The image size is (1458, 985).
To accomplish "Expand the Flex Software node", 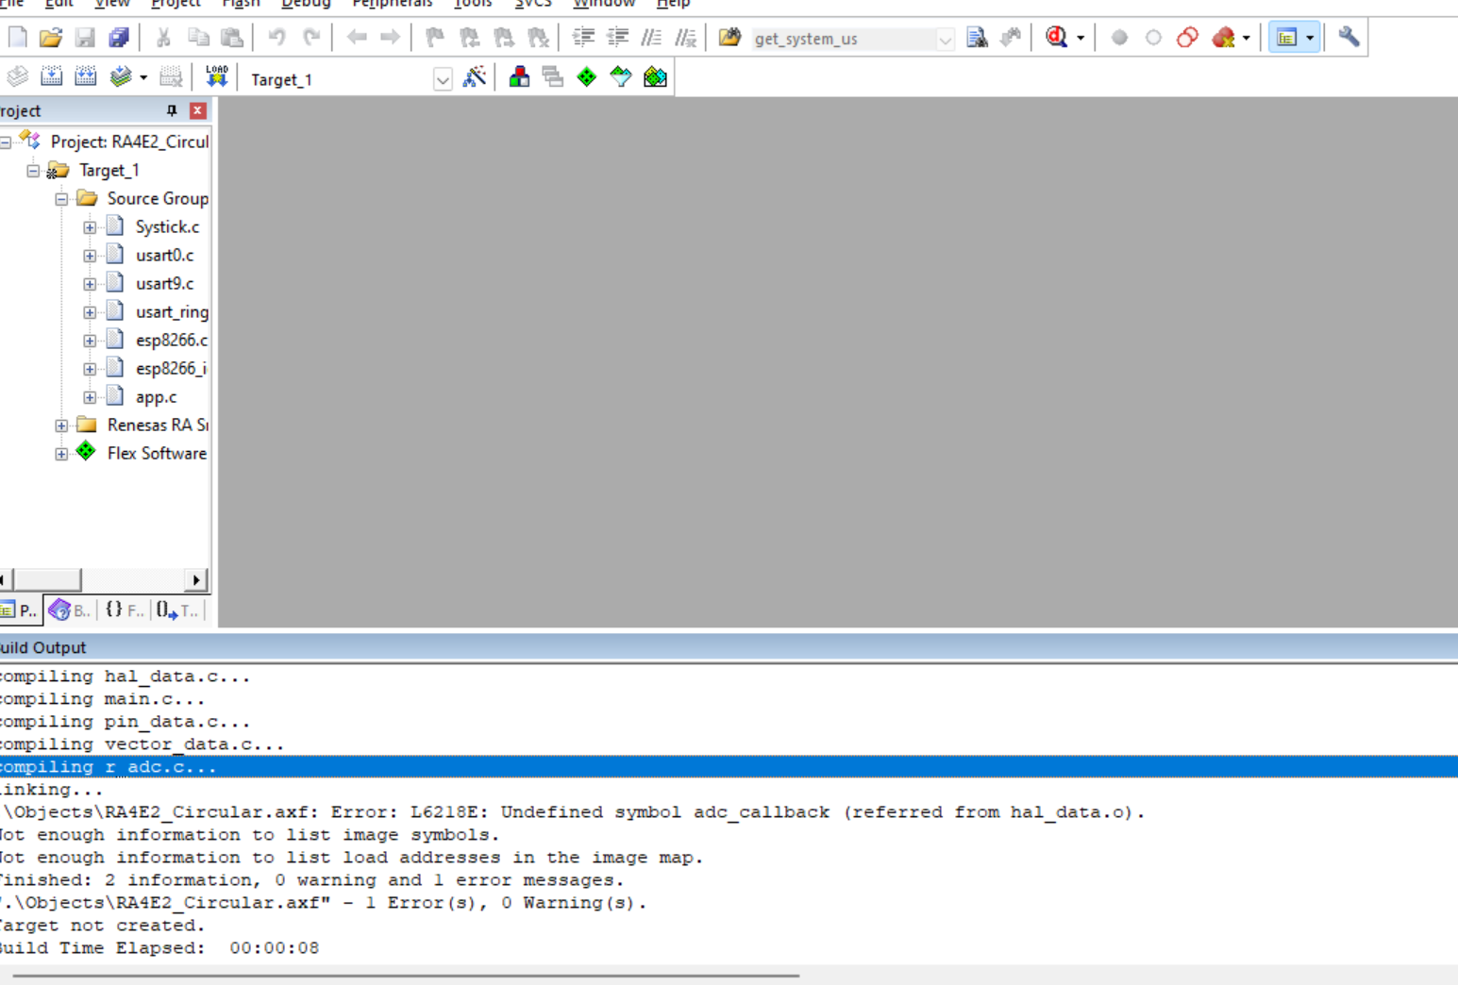I will click(x=61, y=454).
